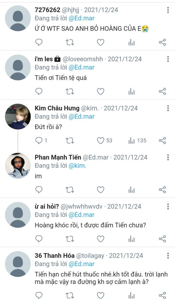Viewport: 175px width, 300px height.
Task: View analytics showing 135 on Kim's tweet
Action: 137,141
